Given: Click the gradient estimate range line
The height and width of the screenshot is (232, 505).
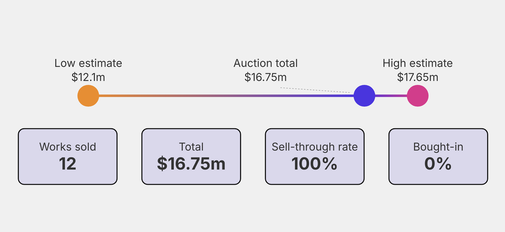Looking at the screenshot, I should pos(222,96).
